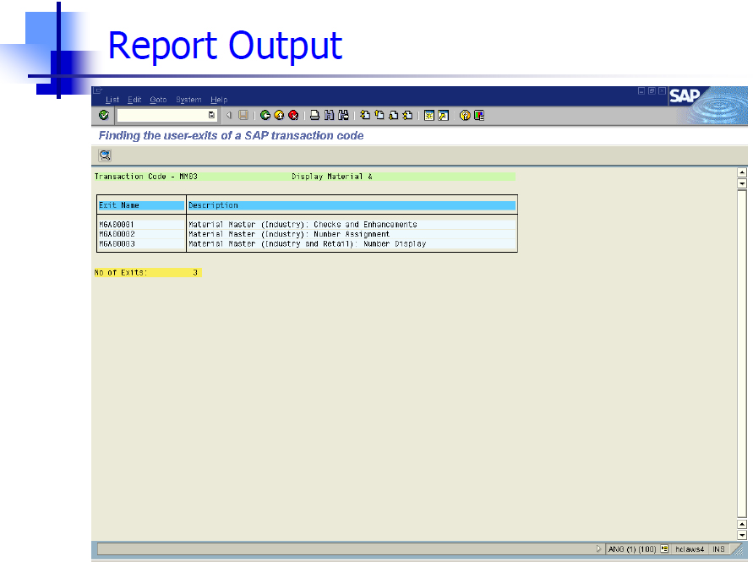753x562 pixels.
Task: Select exit name MGA00001
Action: (117, 224)
